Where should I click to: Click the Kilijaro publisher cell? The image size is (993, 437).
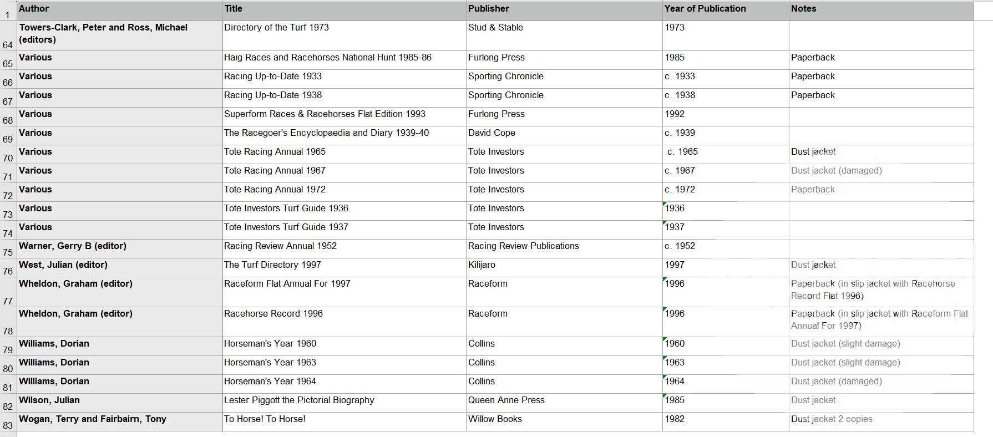(564, 268)
